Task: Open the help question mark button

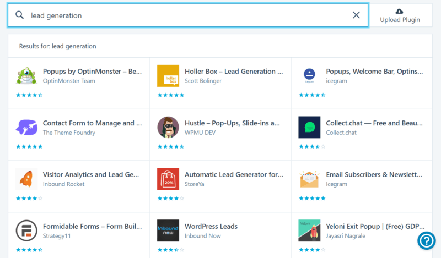Action: coord(426,240)
